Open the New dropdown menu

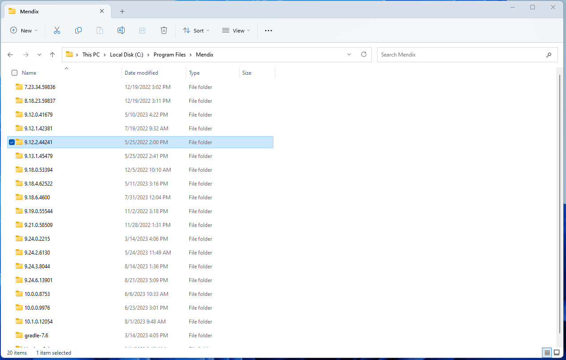[x=24, y=30]
